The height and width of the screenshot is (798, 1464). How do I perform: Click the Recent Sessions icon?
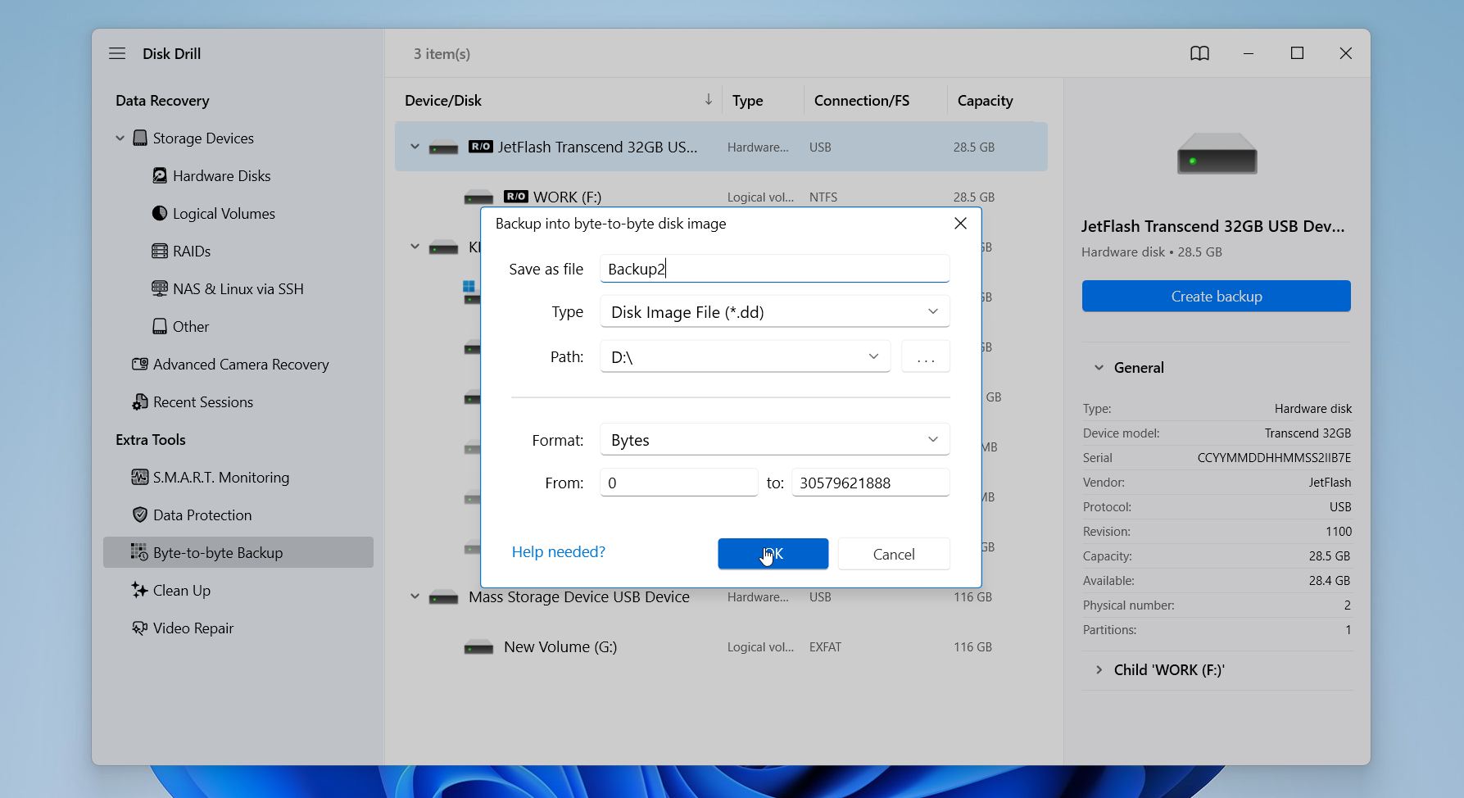point(140,401)
